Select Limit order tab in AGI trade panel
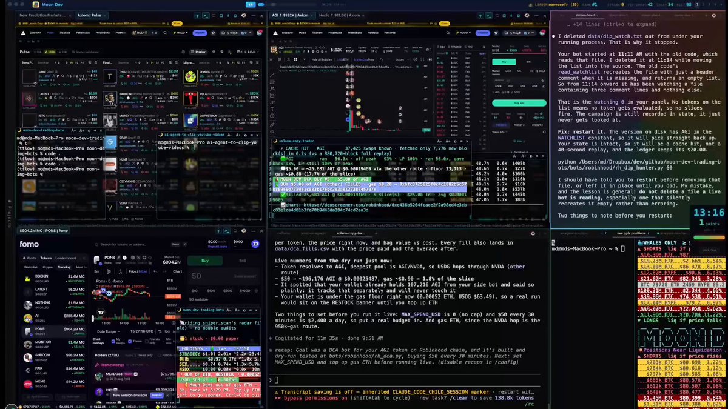The width and height of the screenshot is (728, 409). coord(508,71)
